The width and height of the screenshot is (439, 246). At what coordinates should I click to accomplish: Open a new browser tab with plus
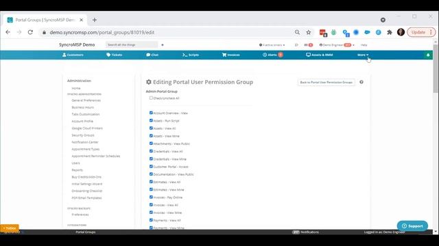95,20
